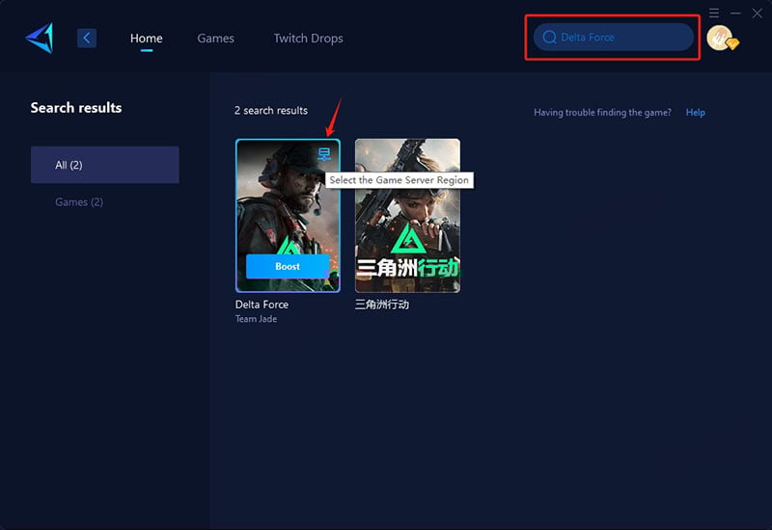Click the Help link
This screenshot has height=530, width=772.
click(695, 113)
